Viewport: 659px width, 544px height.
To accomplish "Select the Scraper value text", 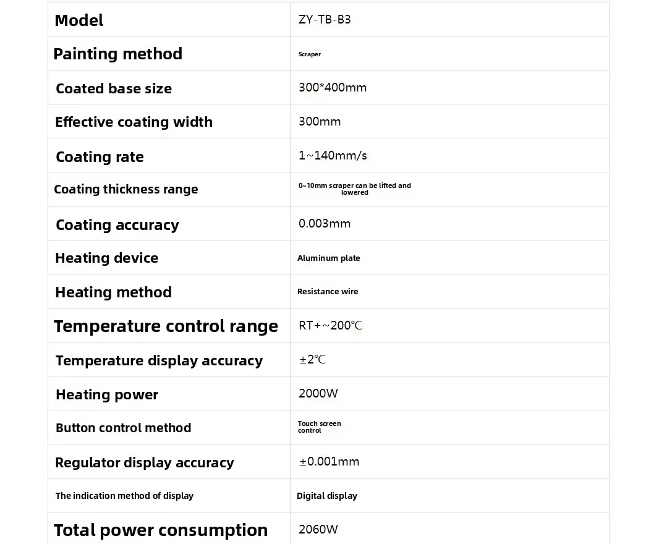I will click(x=310, y=54).
